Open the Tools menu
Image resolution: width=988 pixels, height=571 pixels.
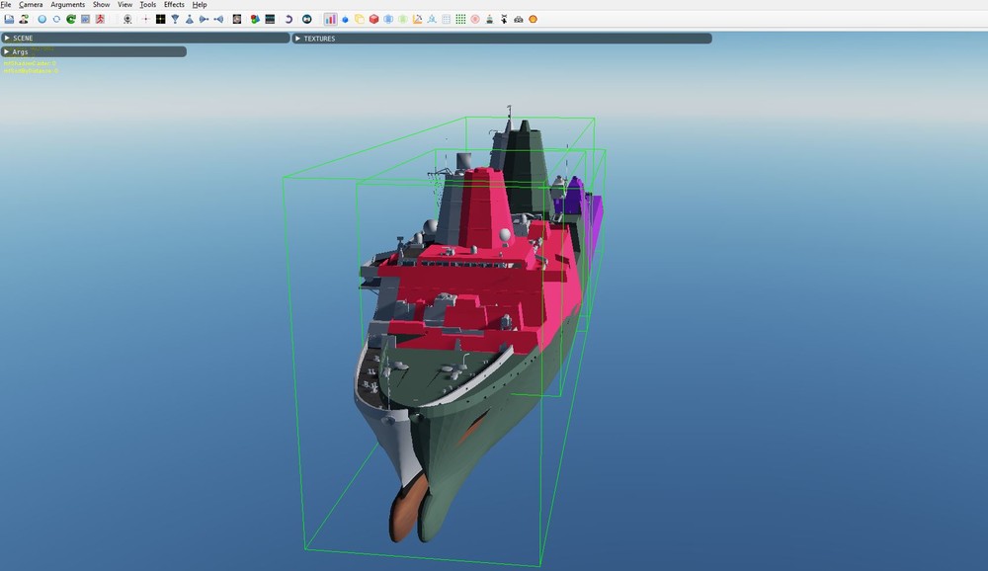147,5
